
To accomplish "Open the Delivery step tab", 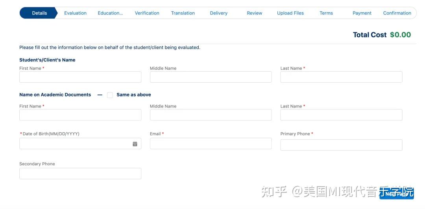I will (218, 13).
